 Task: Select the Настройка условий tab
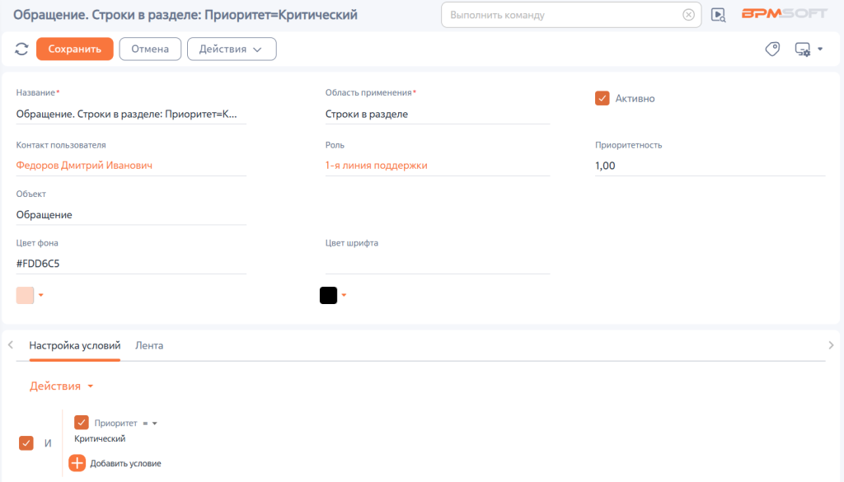point(75,345)
